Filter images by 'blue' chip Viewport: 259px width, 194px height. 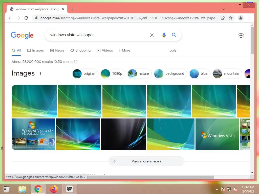click(x=200, y=74)
